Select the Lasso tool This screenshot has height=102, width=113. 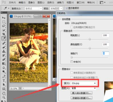(4, 26)
